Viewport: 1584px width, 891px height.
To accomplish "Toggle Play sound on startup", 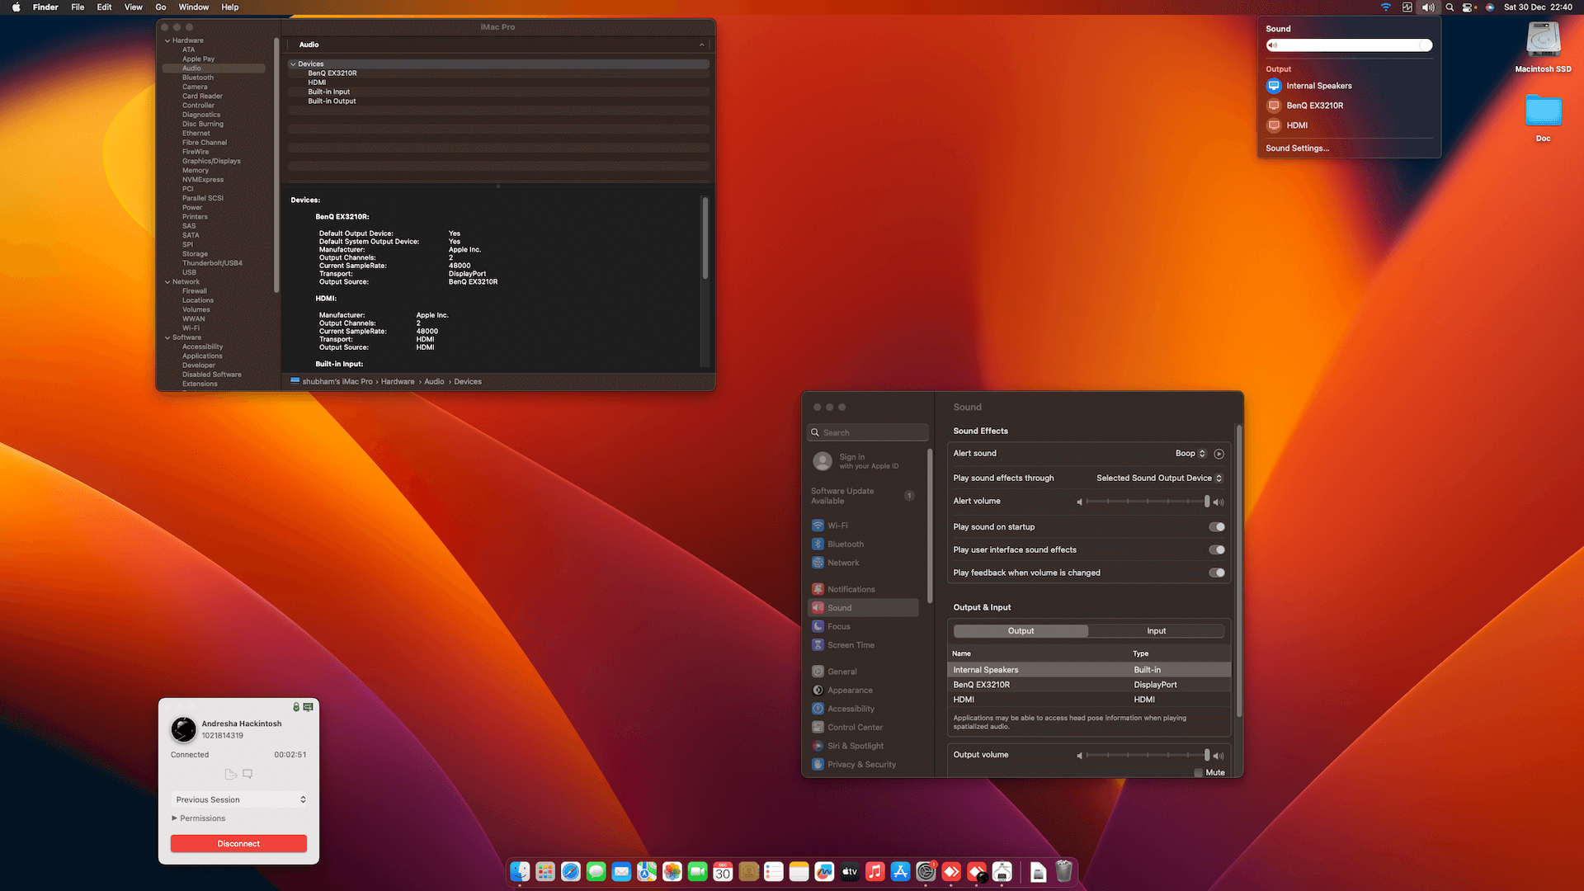I will pyautogui.click(x=1217, y=527).
